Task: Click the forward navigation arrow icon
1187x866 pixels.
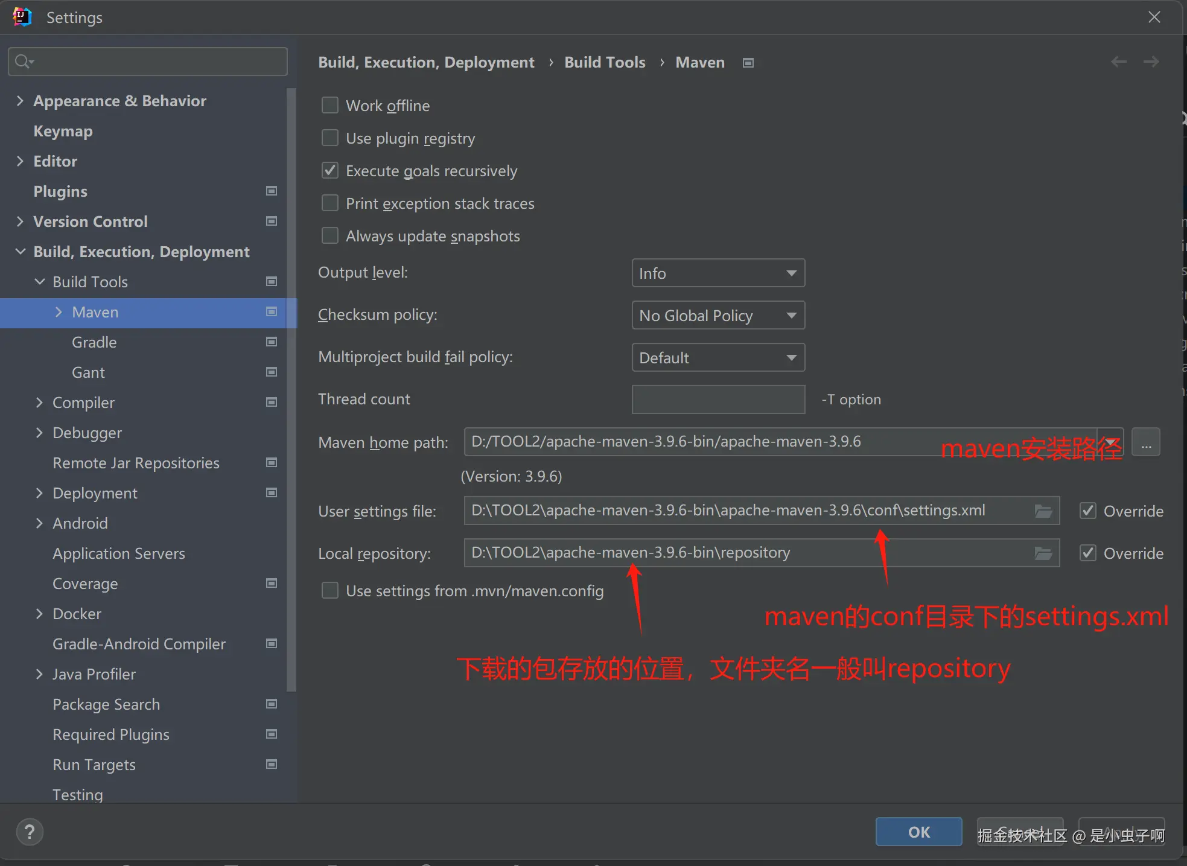Action: pos(1151,62)
